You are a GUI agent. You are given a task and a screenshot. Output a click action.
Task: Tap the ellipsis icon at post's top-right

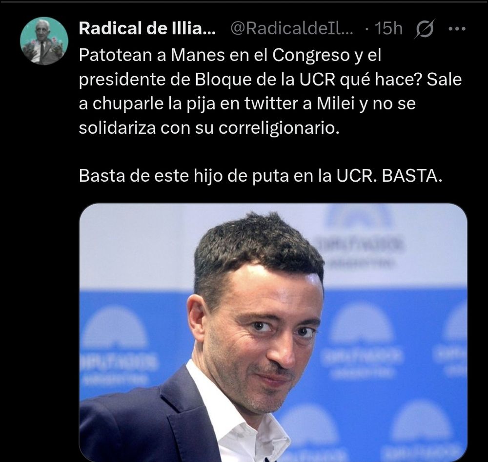click(x=457, y=29)
